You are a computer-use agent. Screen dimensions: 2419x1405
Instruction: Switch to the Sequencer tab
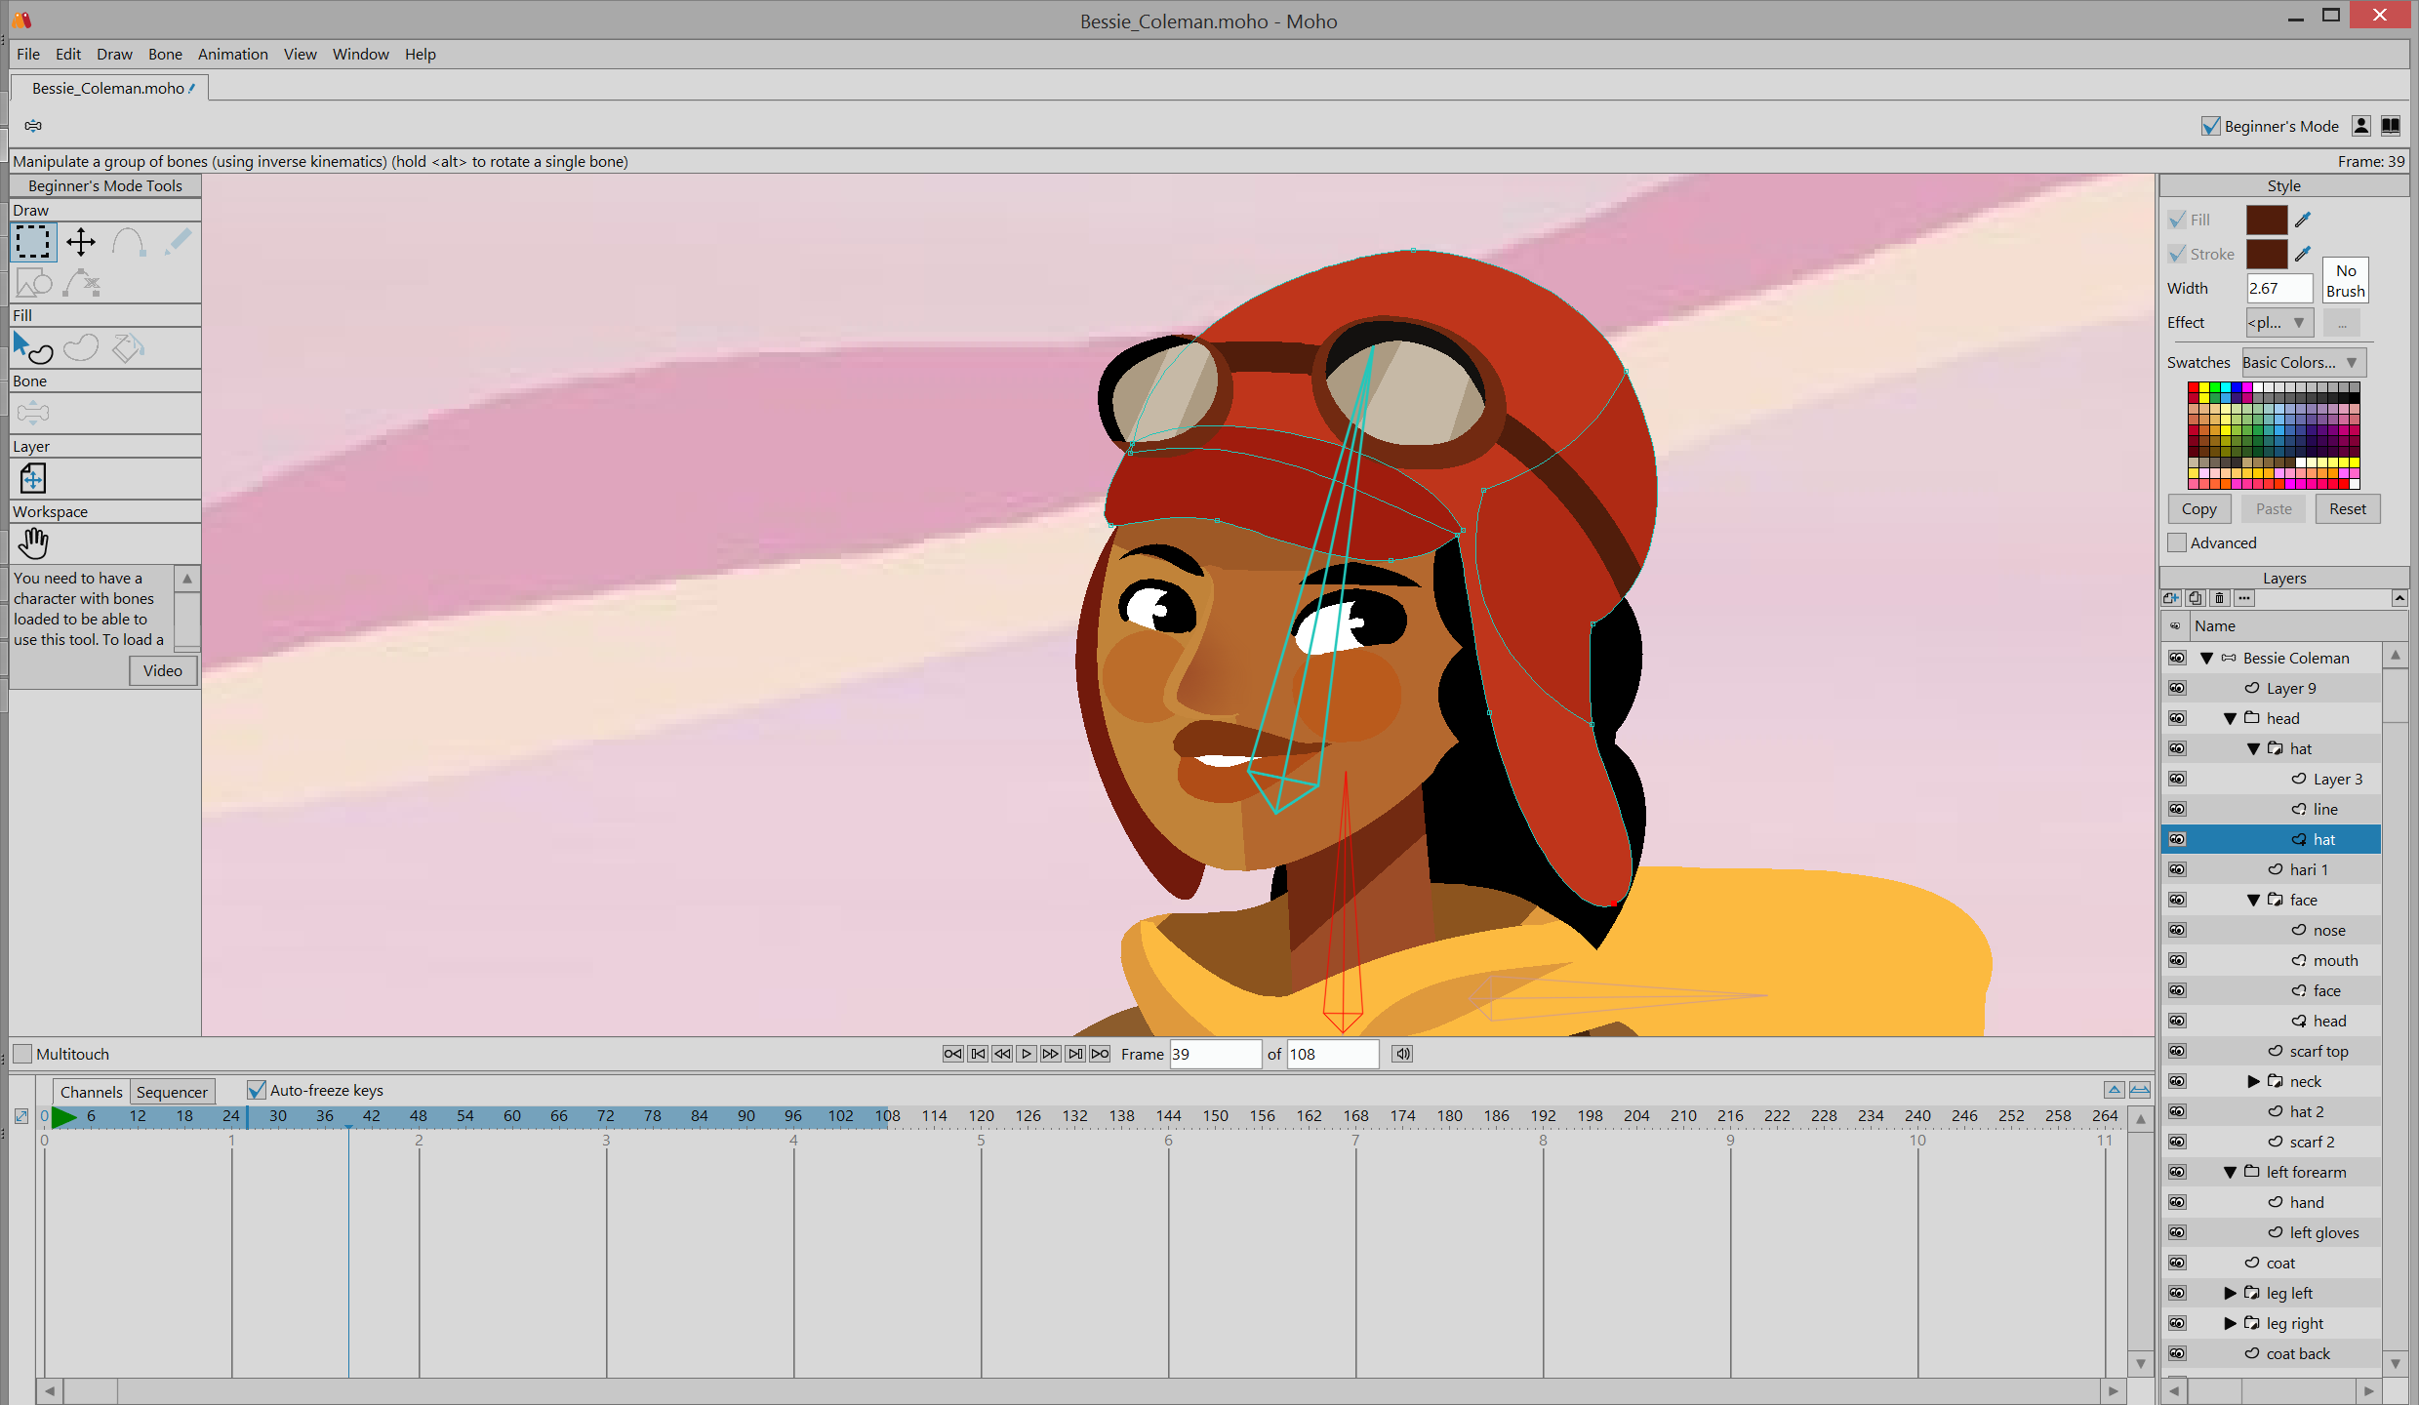point(172,1092)
